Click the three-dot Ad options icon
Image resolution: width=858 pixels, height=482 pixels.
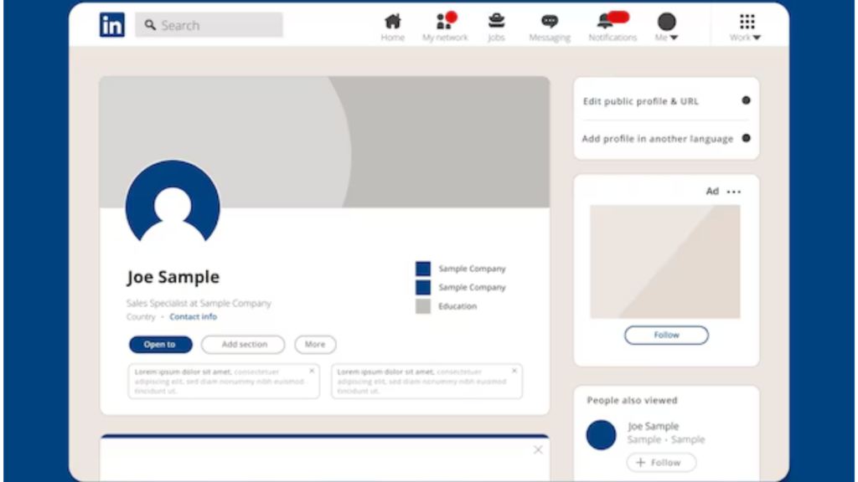(734, 192)
